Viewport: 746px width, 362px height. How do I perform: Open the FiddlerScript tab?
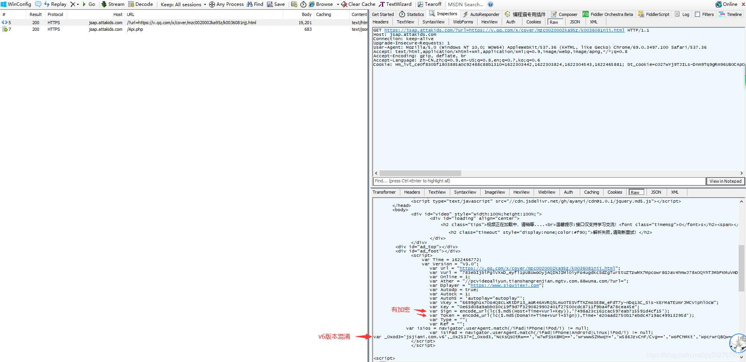[654, 14]
